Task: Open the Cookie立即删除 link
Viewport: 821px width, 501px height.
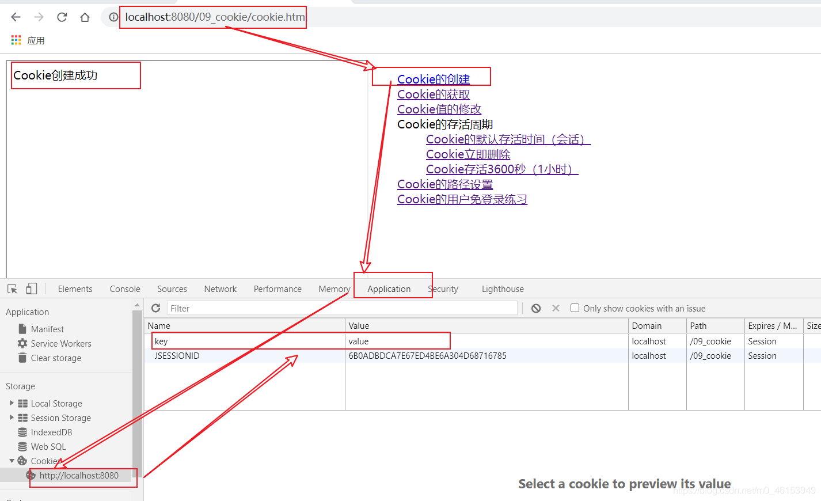Action: (468, 154)
